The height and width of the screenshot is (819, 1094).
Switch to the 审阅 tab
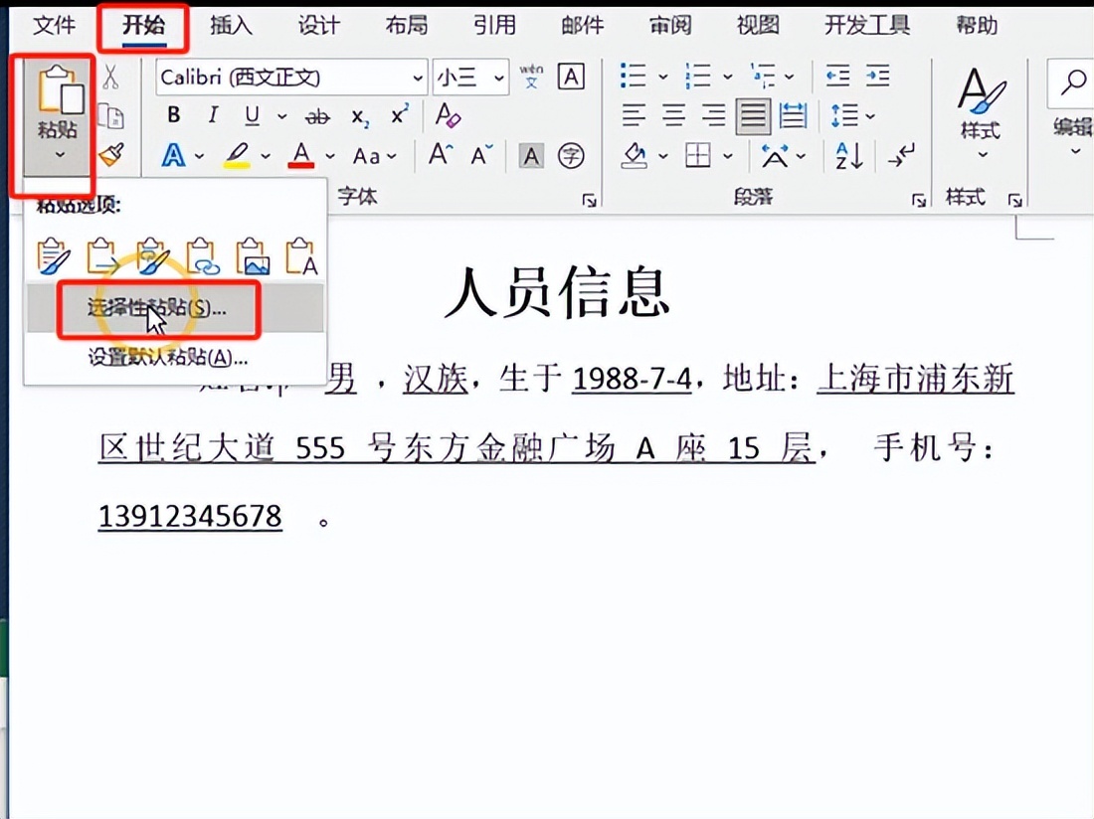pyautogui.click(x=670, y=26)
